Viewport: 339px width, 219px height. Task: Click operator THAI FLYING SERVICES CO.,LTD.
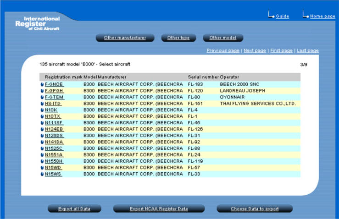[258, 104]
